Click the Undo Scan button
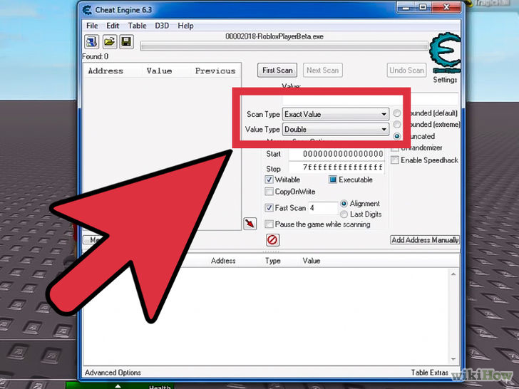 tap(407, 70)
